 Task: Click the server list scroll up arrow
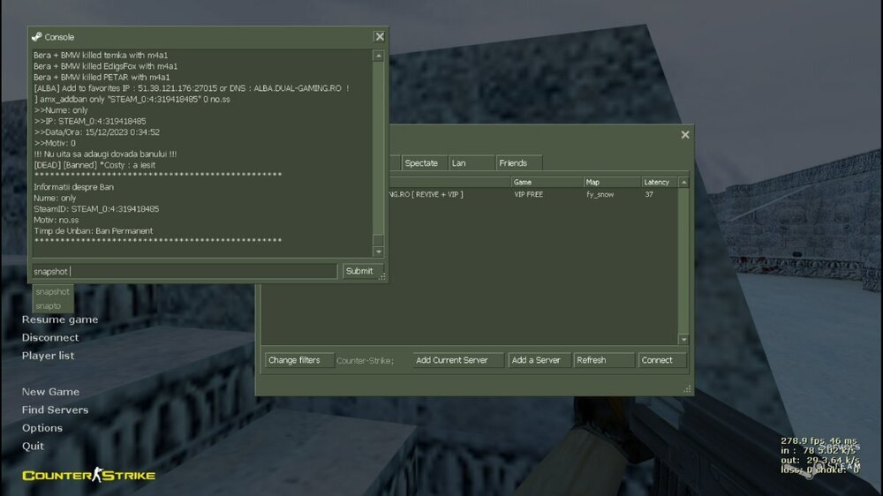[x=683, y=183]
